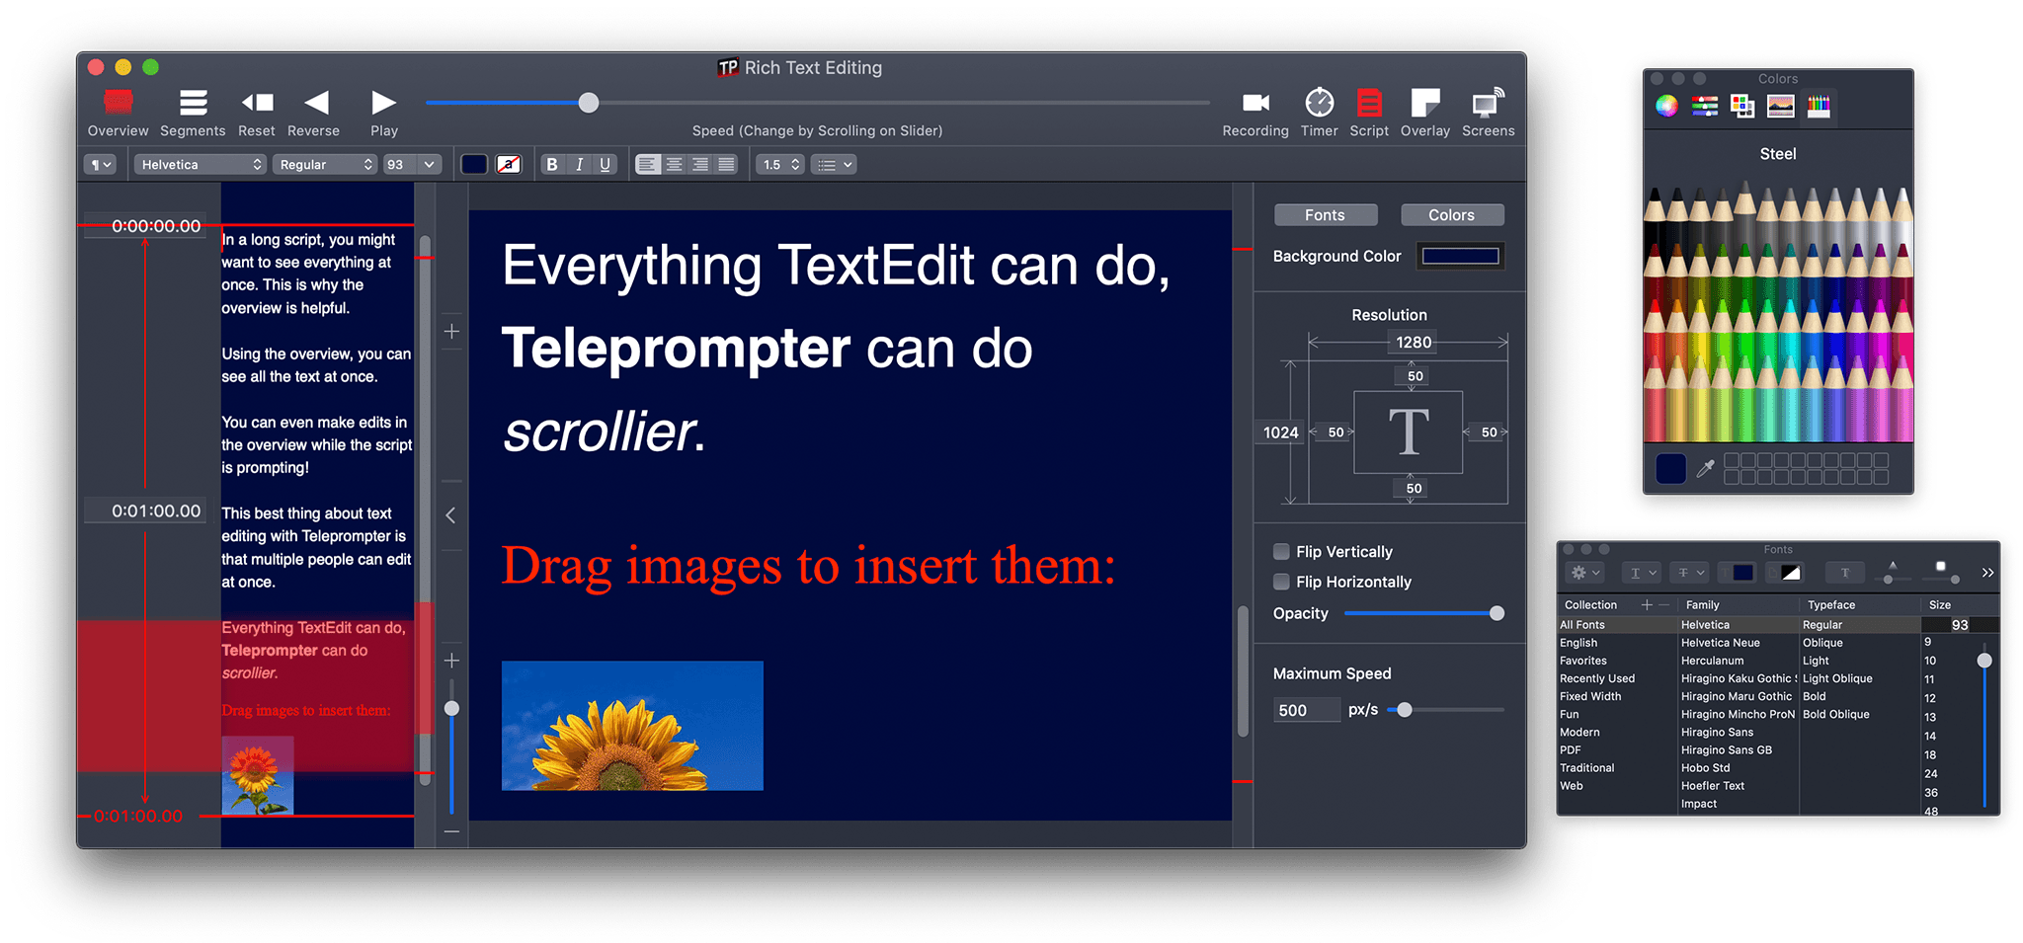Open the Overlay toolbar item
The height and width of the screenshot is (943, 2023).
(x=1425, y=113)
